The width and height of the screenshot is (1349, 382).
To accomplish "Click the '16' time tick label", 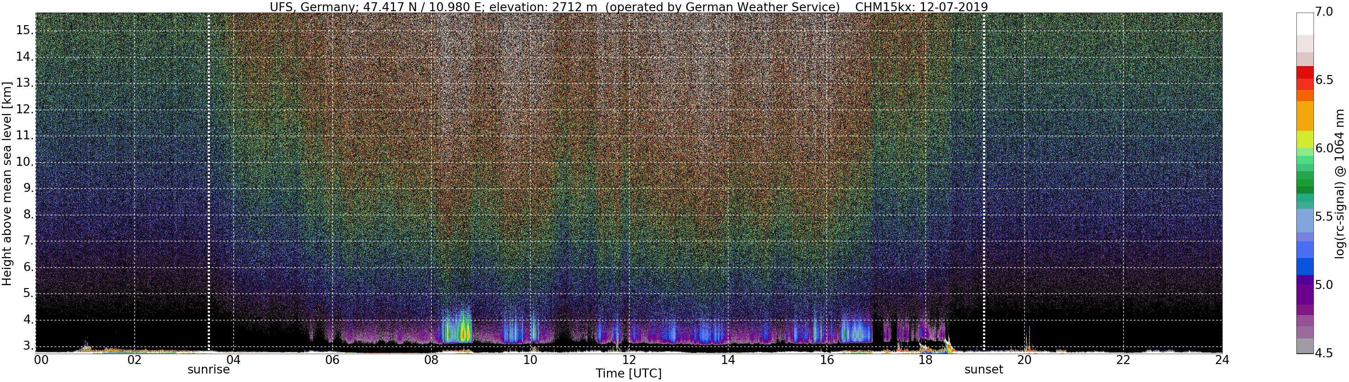I will click(x=826, y=360).
